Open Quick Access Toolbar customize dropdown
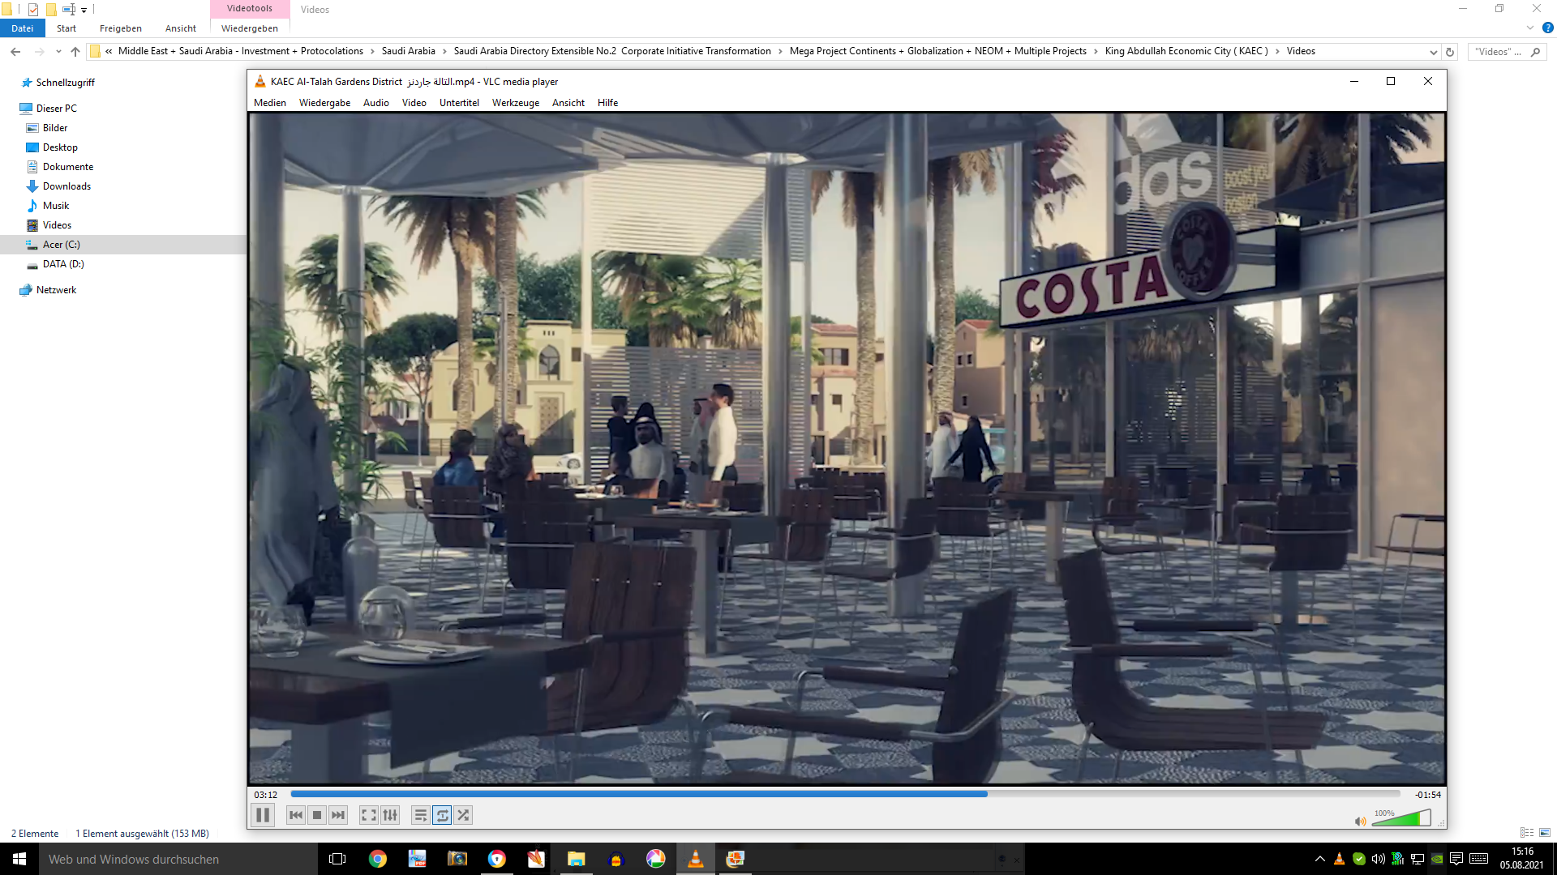The height and width of the screenshot is (875, 1557). [x=84, y=11]
